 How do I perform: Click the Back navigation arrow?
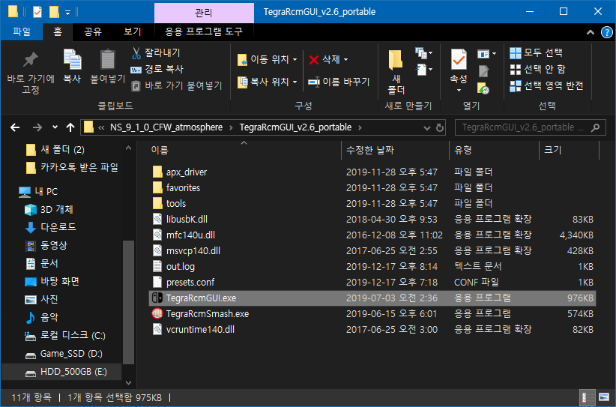15,127
